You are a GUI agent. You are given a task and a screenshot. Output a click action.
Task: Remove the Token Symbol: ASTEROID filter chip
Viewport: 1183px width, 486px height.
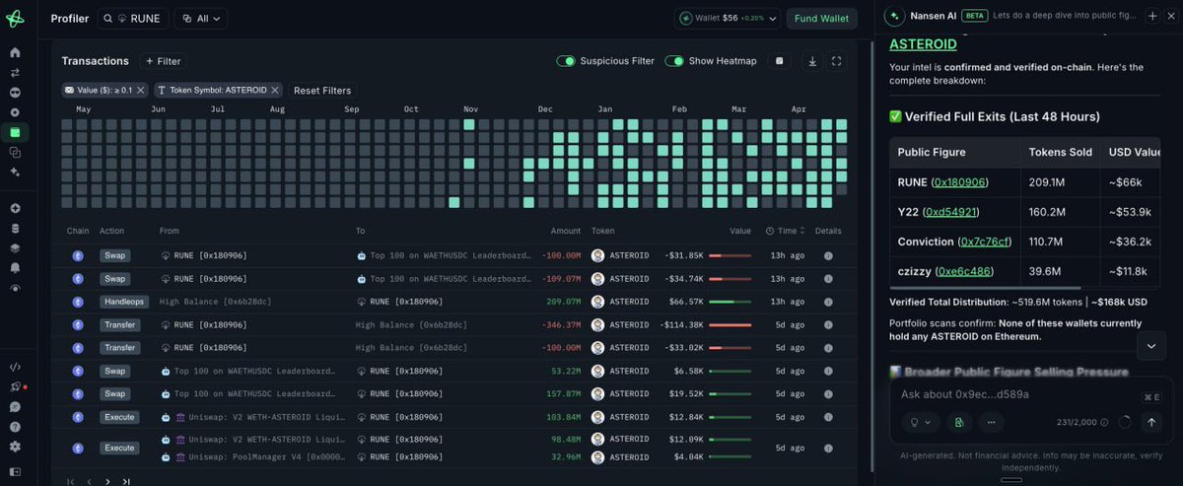(x=275, y=90)
